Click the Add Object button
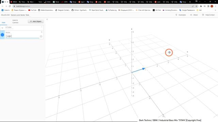 (36, 21)
